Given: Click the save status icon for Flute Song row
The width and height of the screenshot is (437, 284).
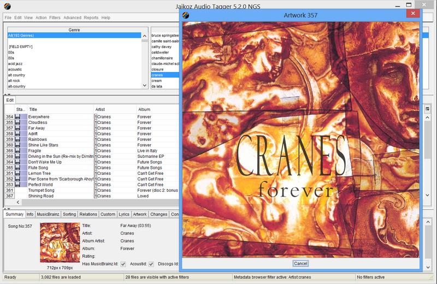Looking at the screenshot, I should 17,168.
